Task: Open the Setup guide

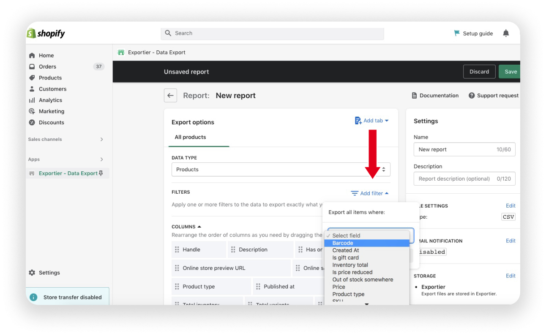Action: (x=473, y=33)
